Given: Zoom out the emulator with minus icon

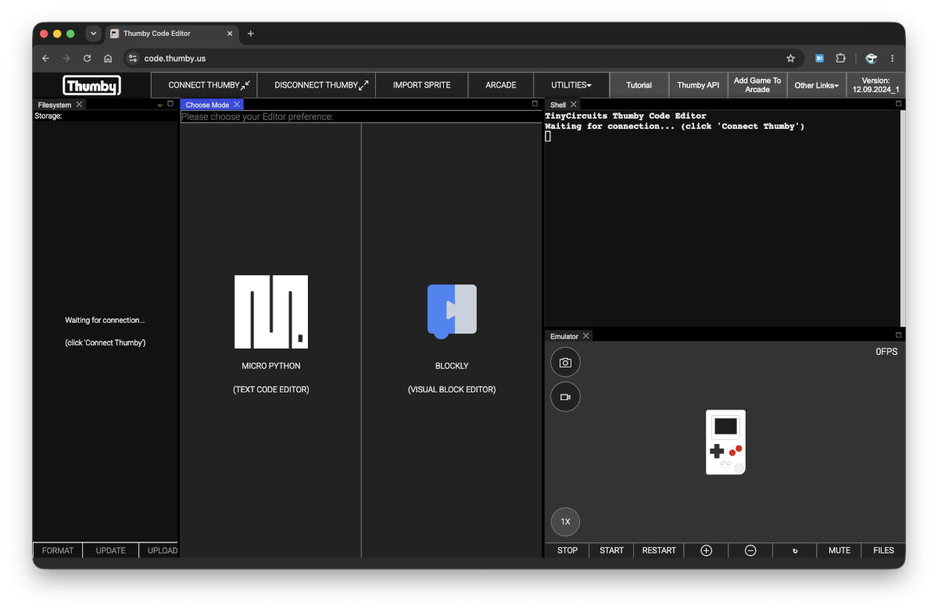Looking at the screenshot, I should click(x=750, y=550).
